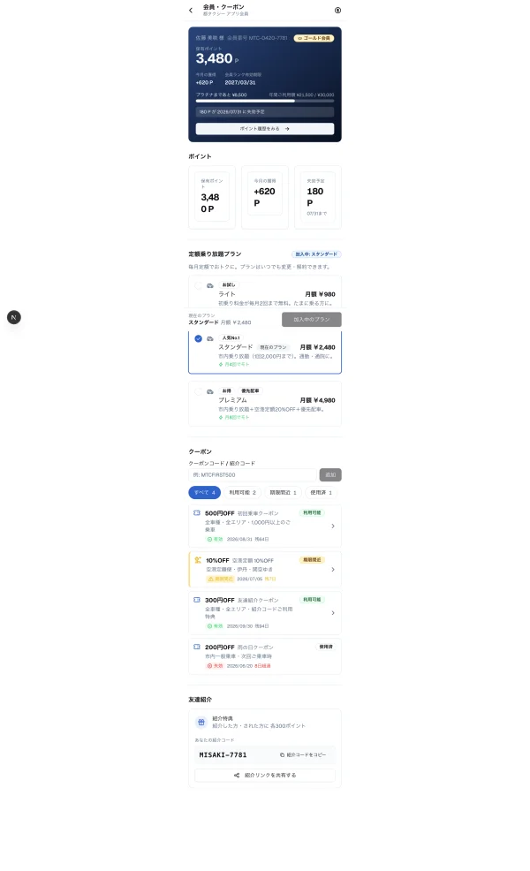Click the ライト plan car icon

210,285
